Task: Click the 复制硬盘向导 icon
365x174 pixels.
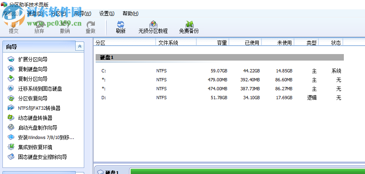Action: [x=11, y=69]
